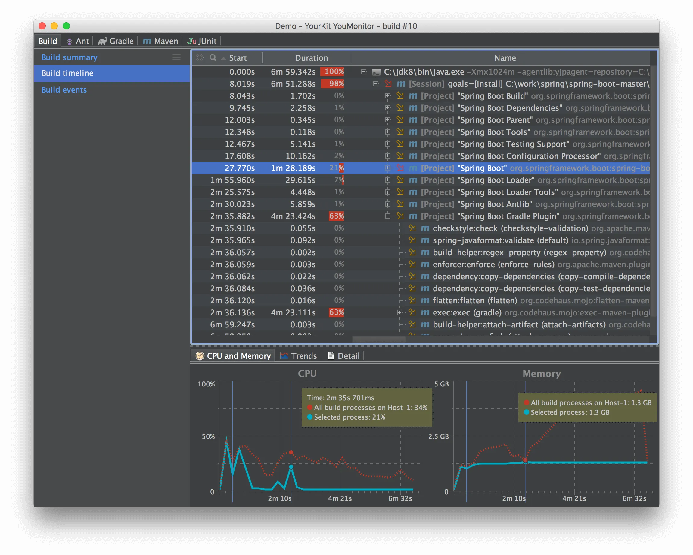693x555 pixels.
Task: Click the cyan data point on CPU chart
Action: (x=291, y=467)
